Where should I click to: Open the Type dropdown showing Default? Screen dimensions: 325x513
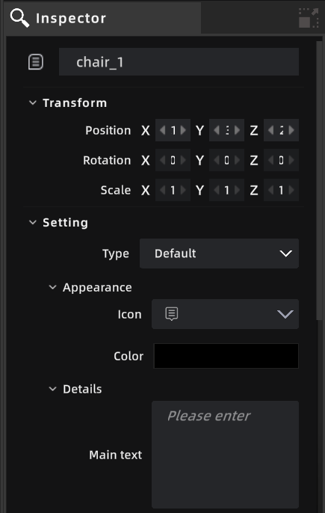(219, 254)
